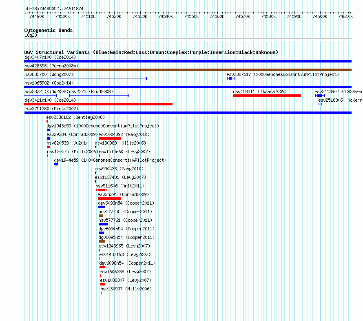Click the 74490k ruler tick label
Screen dimensions: 363x321
click(37, 16)
